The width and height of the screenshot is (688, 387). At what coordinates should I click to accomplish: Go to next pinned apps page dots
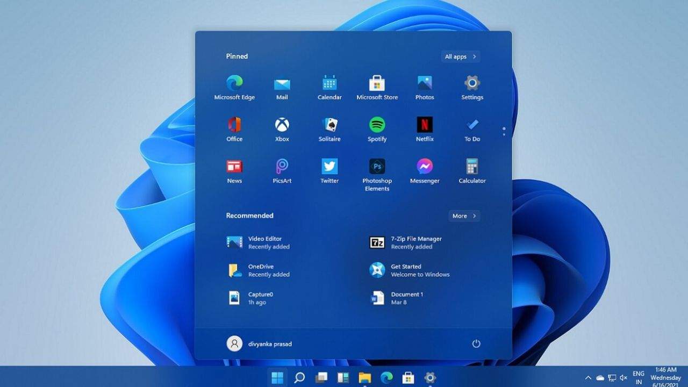[504, 131]
